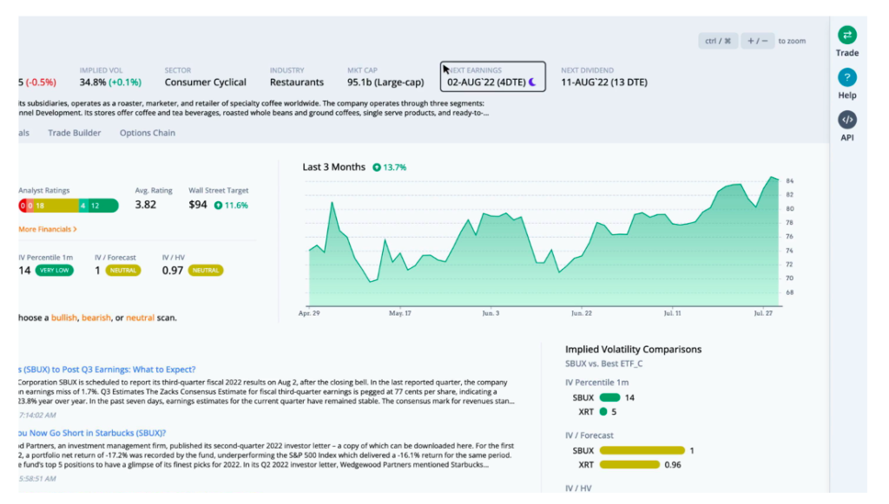Click the XRT IV Percentile green dot
Screen dimensions: 889x504
tap(603, 412)
